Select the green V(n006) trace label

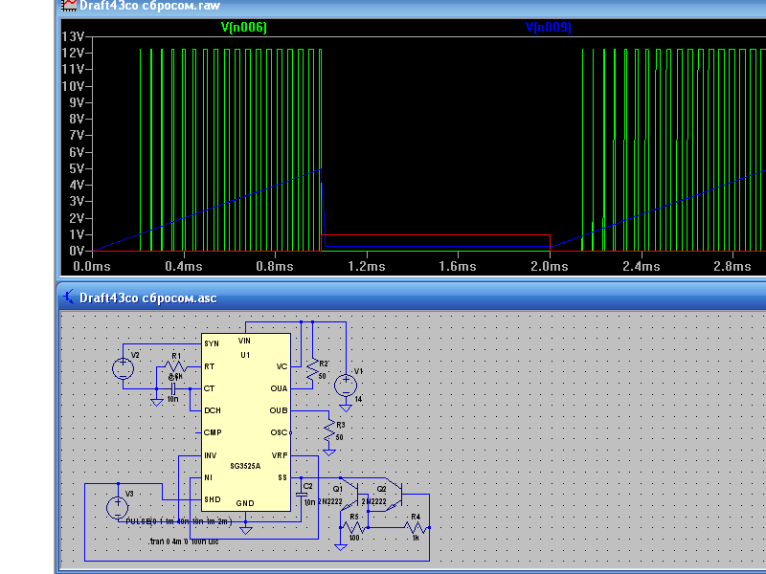coord(244,28)
